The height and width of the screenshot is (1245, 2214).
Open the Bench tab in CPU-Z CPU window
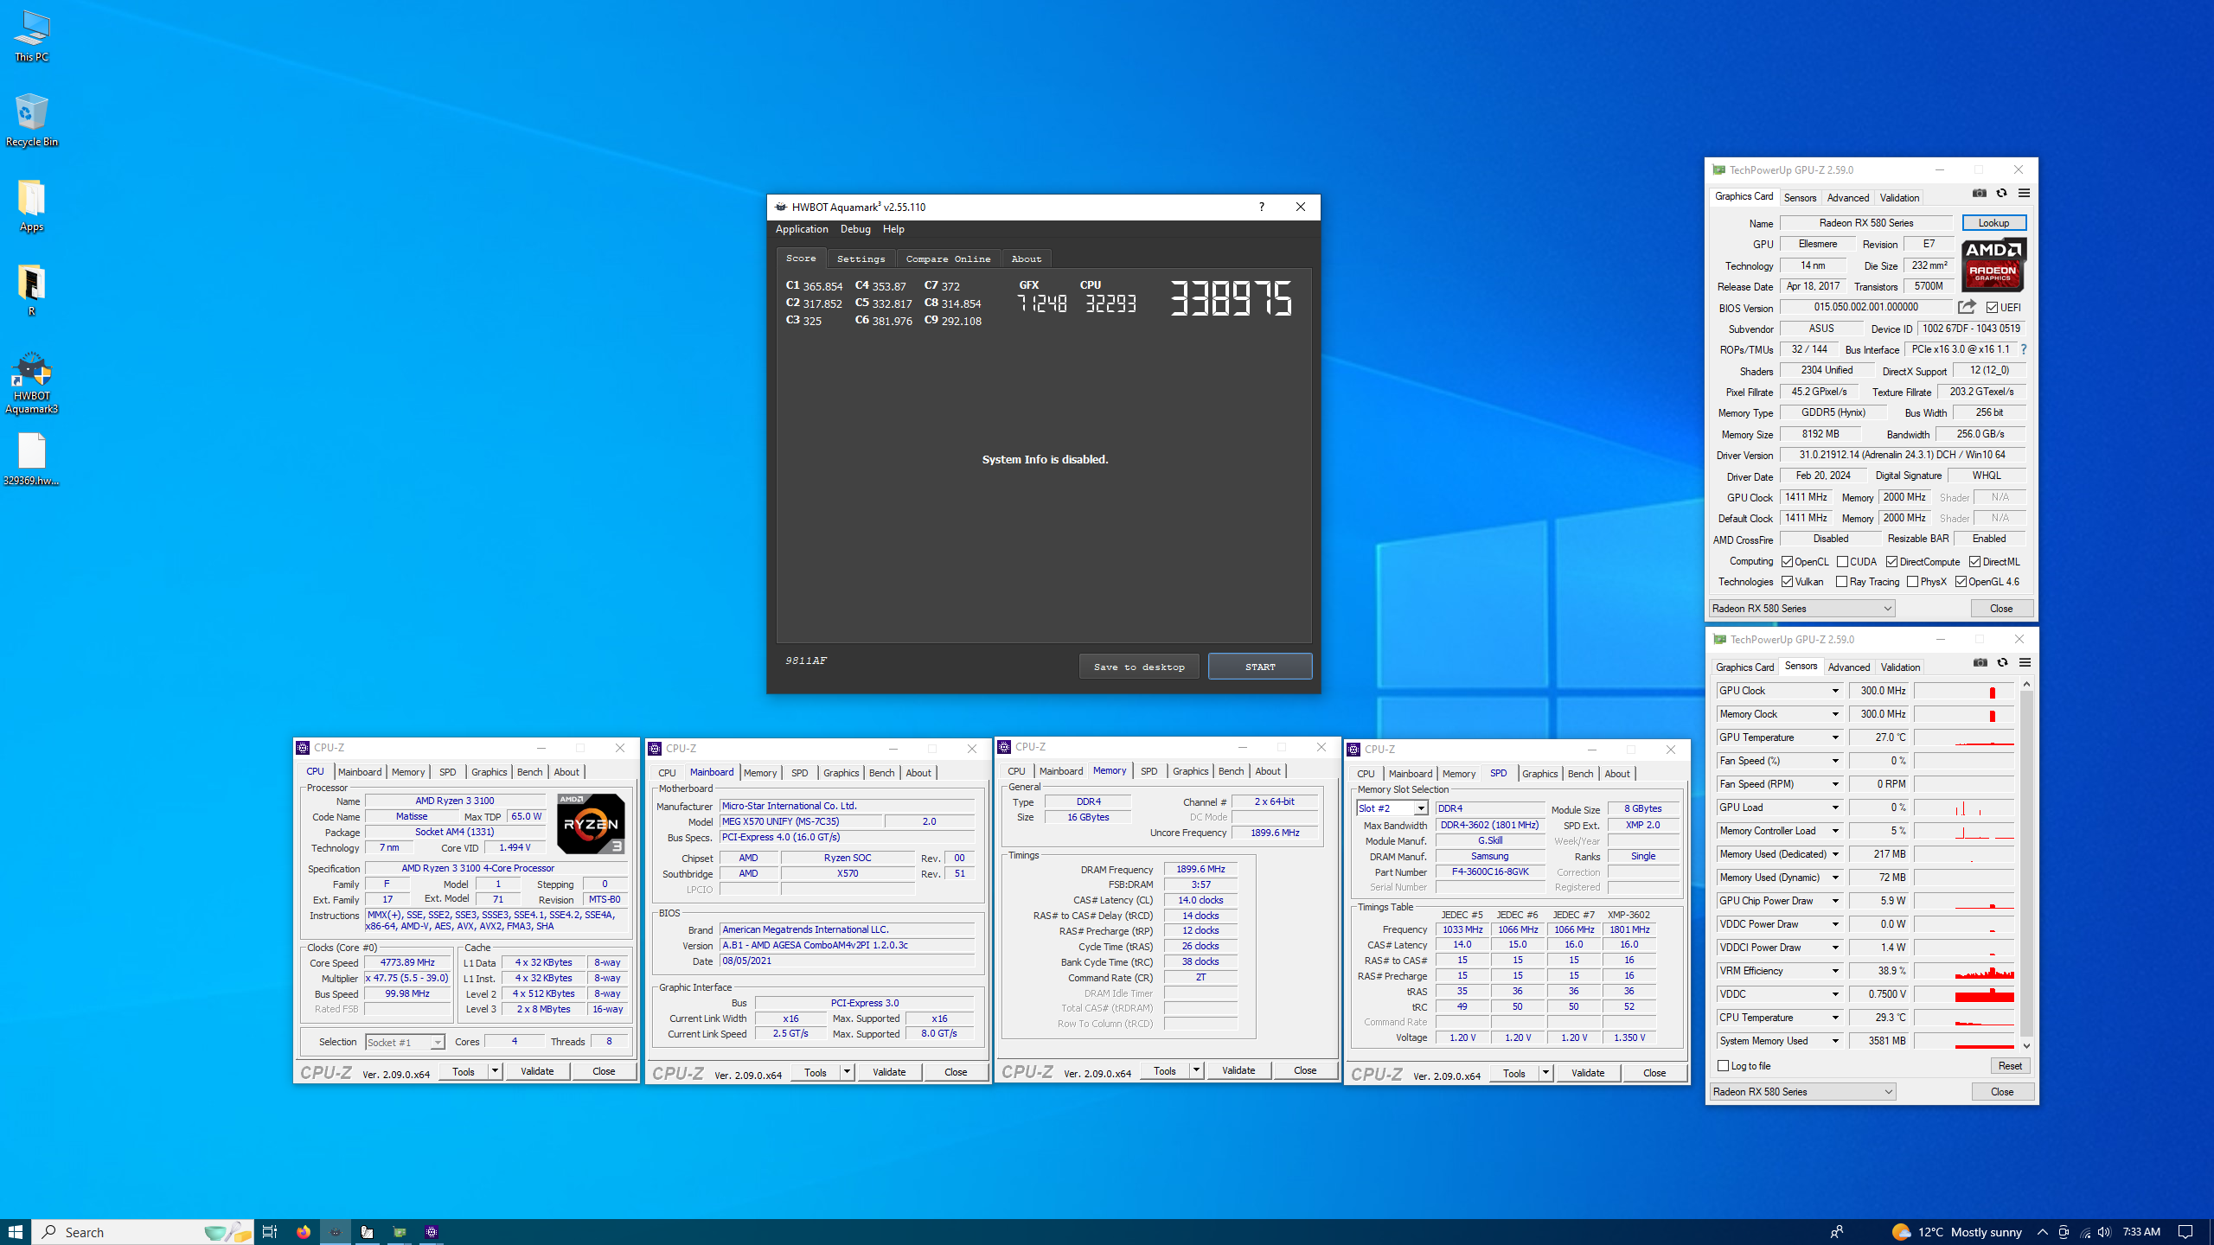click(x=529, y=772)
